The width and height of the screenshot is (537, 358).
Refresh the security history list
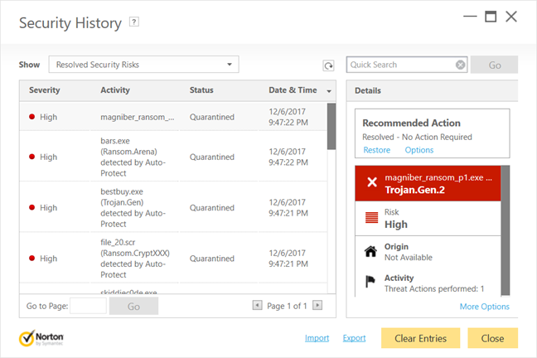(328, 65)
